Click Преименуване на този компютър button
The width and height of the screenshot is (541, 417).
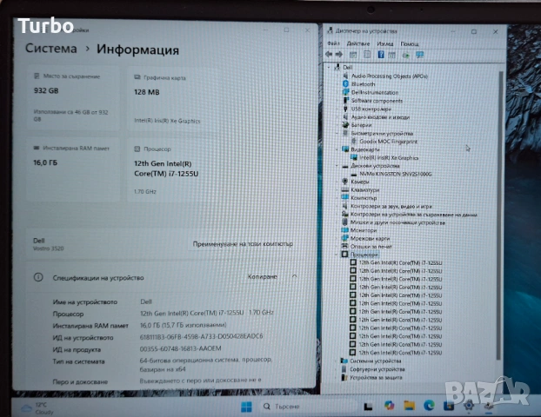pos(243,243)
